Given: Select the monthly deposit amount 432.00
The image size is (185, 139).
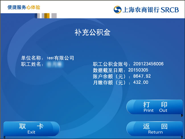Looking at the screenshot, I should tap(141, 83).
